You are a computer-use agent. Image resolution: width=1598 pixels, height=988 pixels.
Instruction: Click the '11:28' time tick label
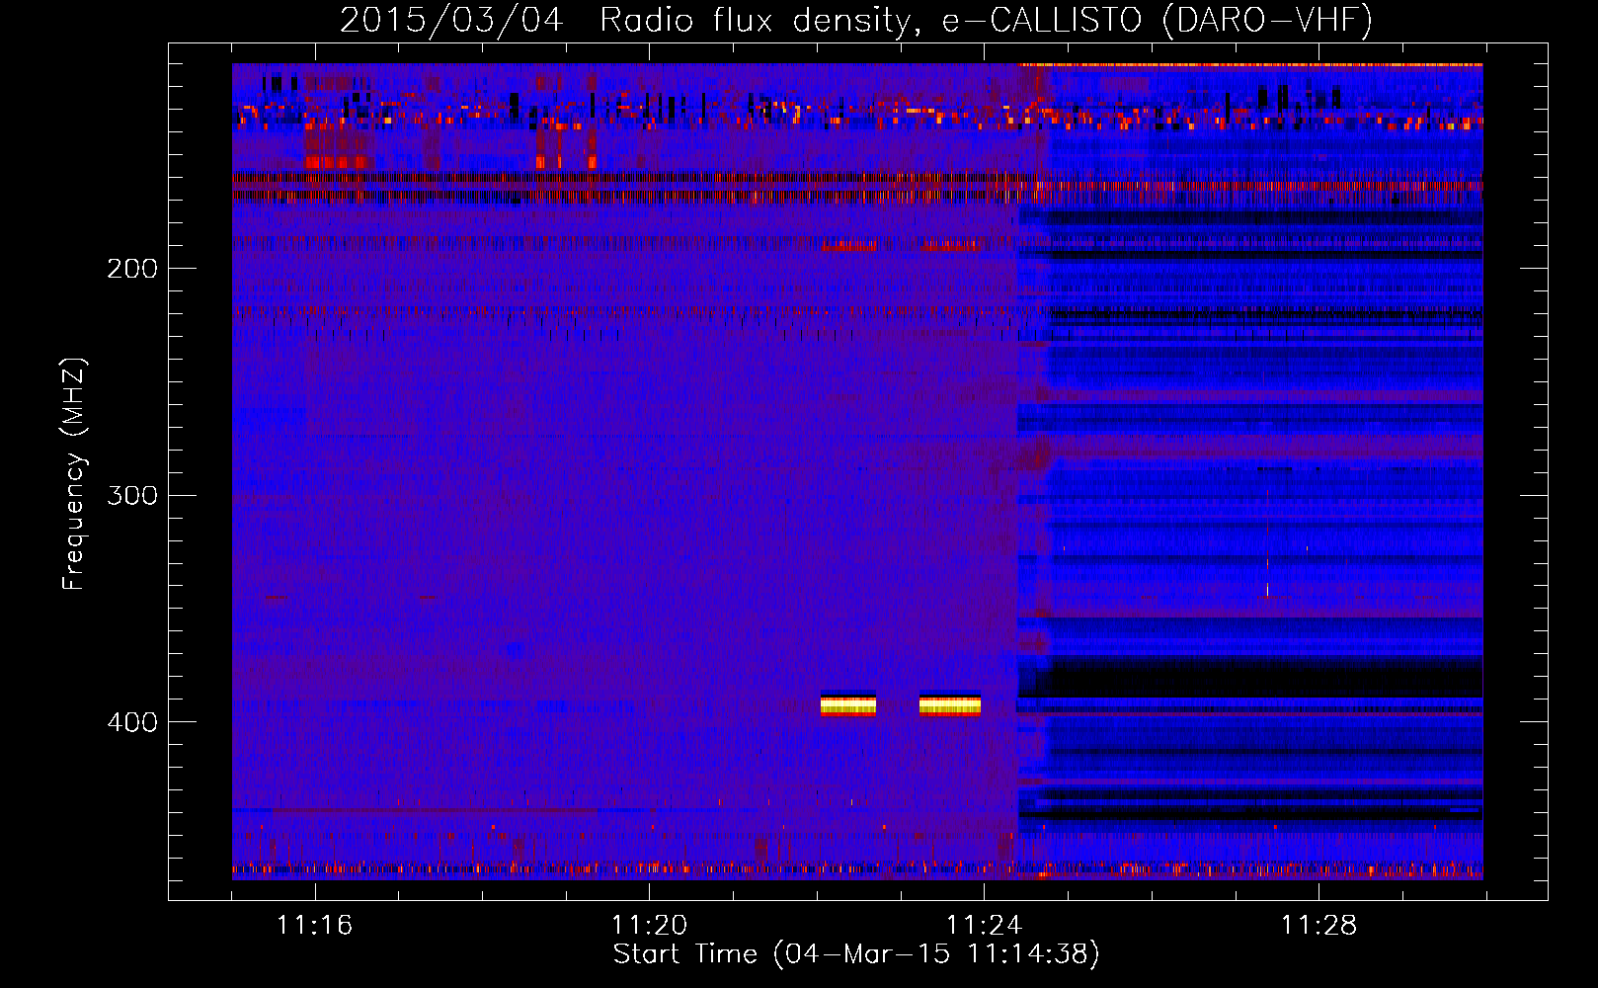tap(1318, 926)
